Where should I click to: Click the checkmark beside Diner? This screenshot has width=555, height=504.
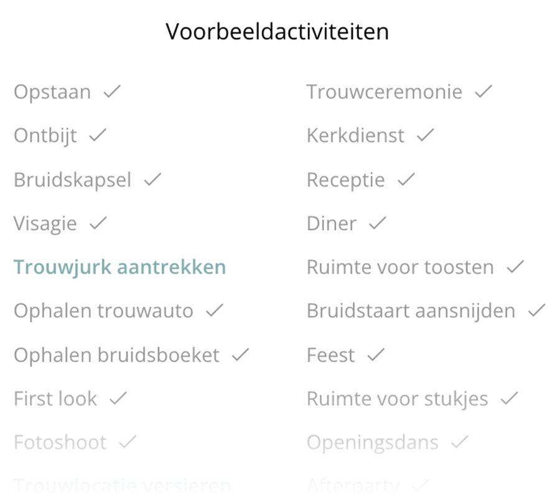pyautogui.click(x=378, y=223)
